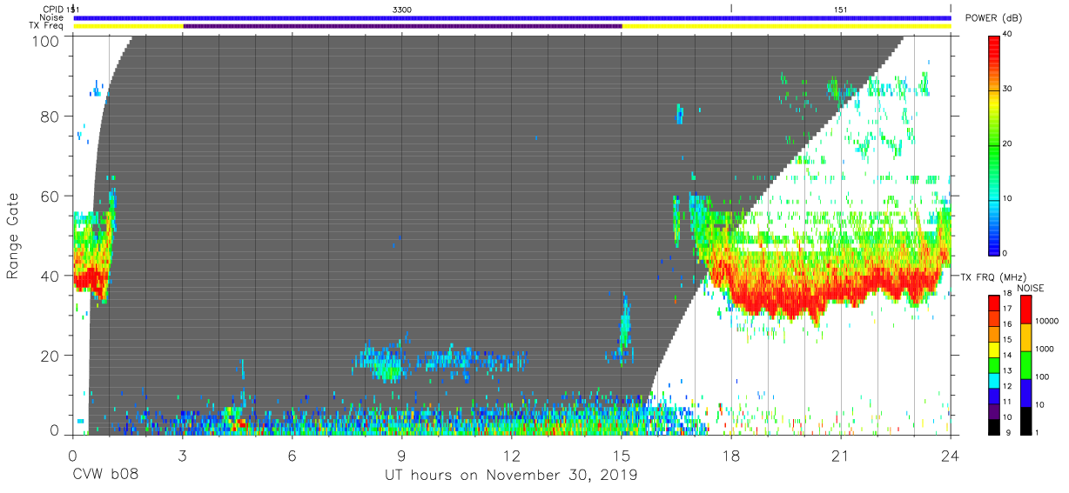This screenshot has width=1069, height=493.
Task: Click the 20 label beside POWER colorbar
Action: (x=1007, y=144)
